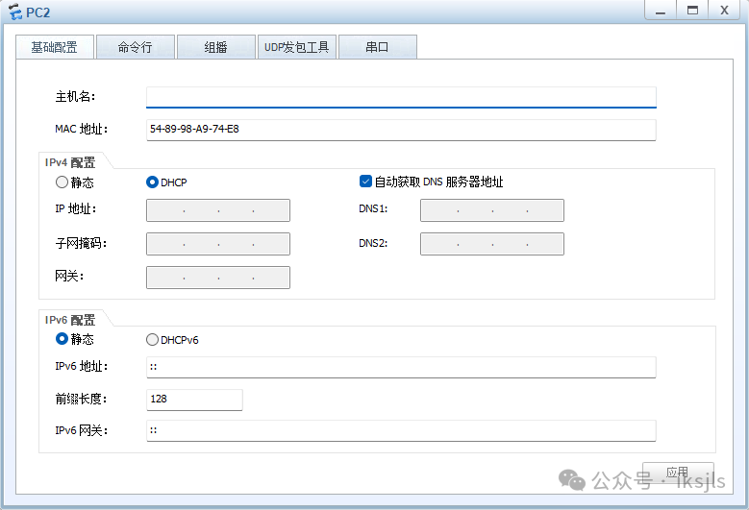The height and width of the screenshot is (510, 749).
Task: Click the PC2 app icon in title bar
Action: click(x=15, y=12)
